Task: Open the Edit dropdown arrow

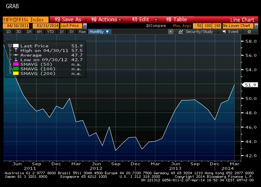Action: click(x=156, y=20)
